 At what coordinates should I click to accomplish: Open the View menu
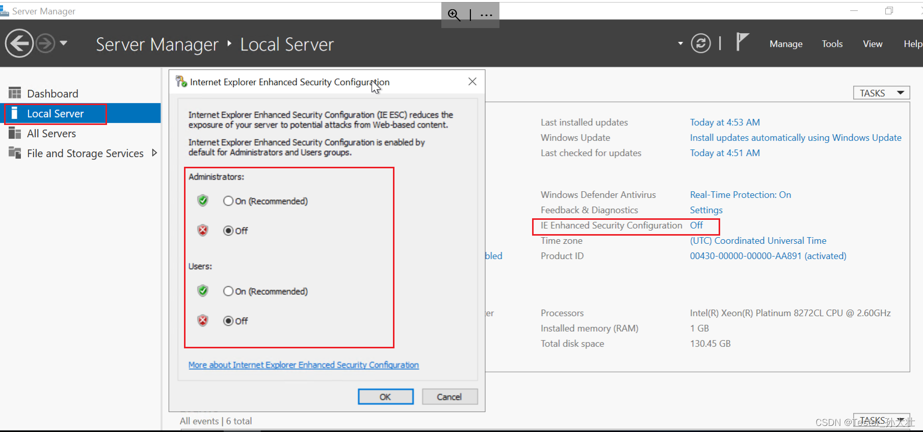873,44
